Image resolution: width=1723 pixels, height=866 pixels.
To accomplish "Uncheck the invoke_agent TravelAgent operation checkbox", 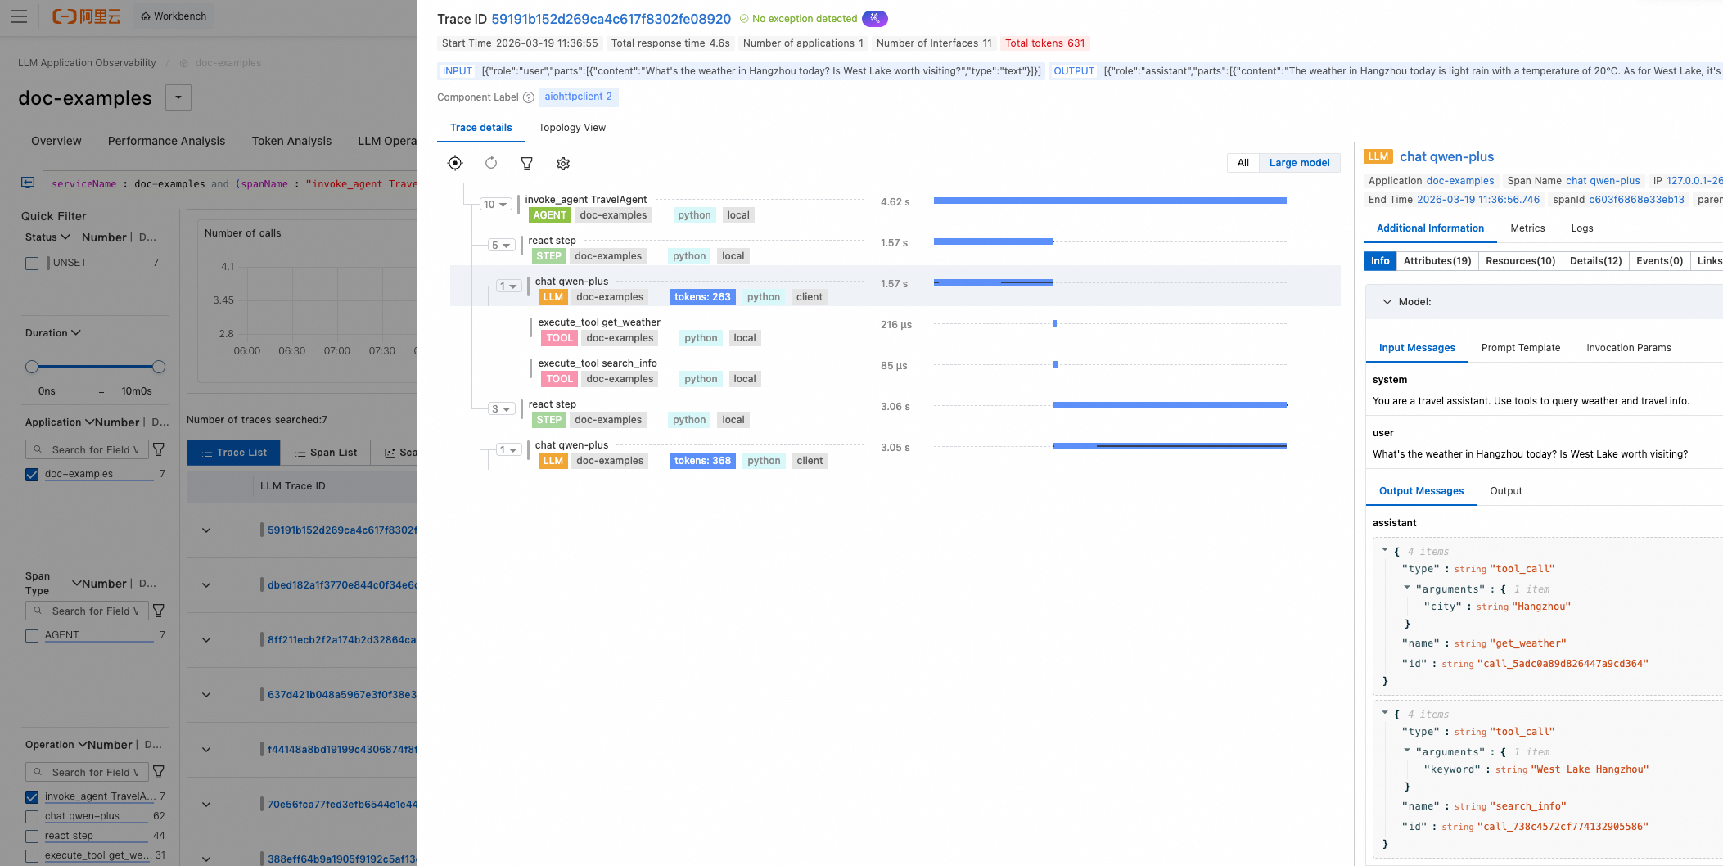I will [x=32, y=797].
